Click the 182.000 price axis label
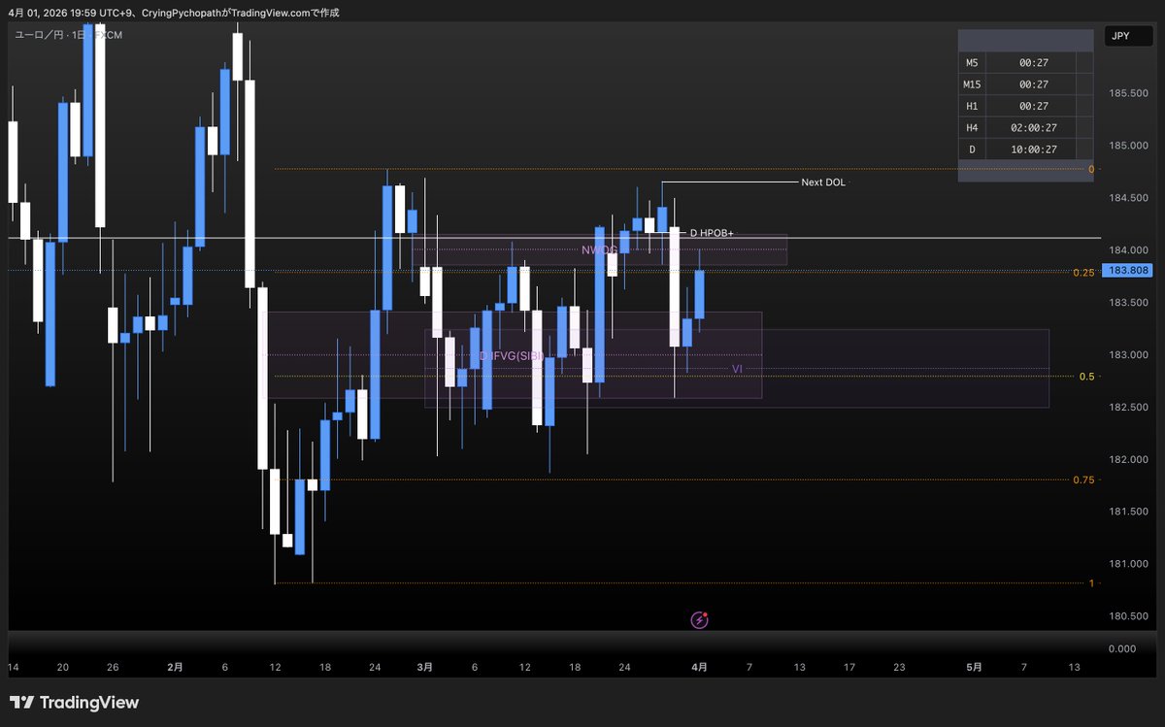This screenshot has width=1165, height=727. (x=1130, y=459)
